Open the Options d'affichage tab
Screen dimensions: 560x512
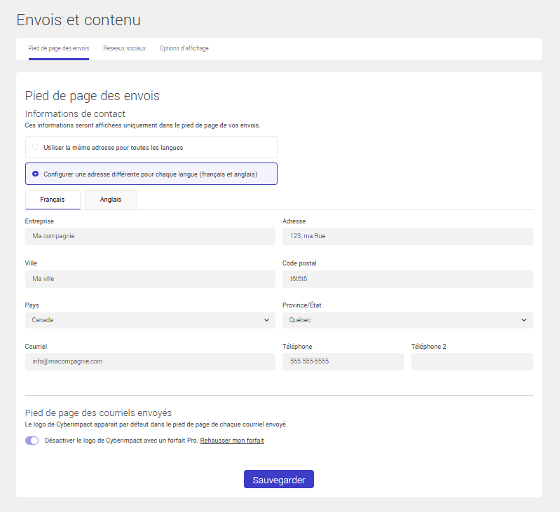tap(184, 48)
